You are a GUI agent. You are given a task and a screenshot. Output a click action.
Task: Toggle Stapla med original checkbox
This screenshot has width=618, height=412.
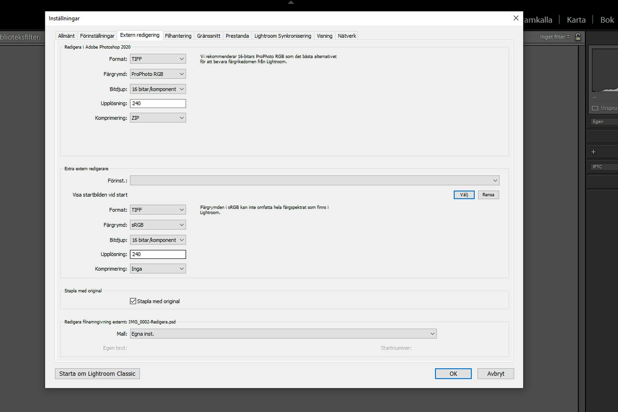click(133, 301)
